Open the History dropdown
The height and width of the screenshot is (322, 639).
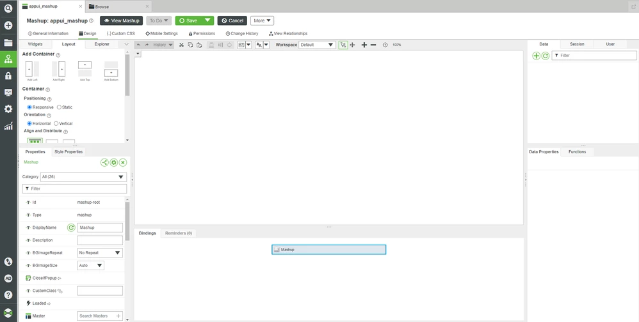pyautogui.click(x=163, y=45)
